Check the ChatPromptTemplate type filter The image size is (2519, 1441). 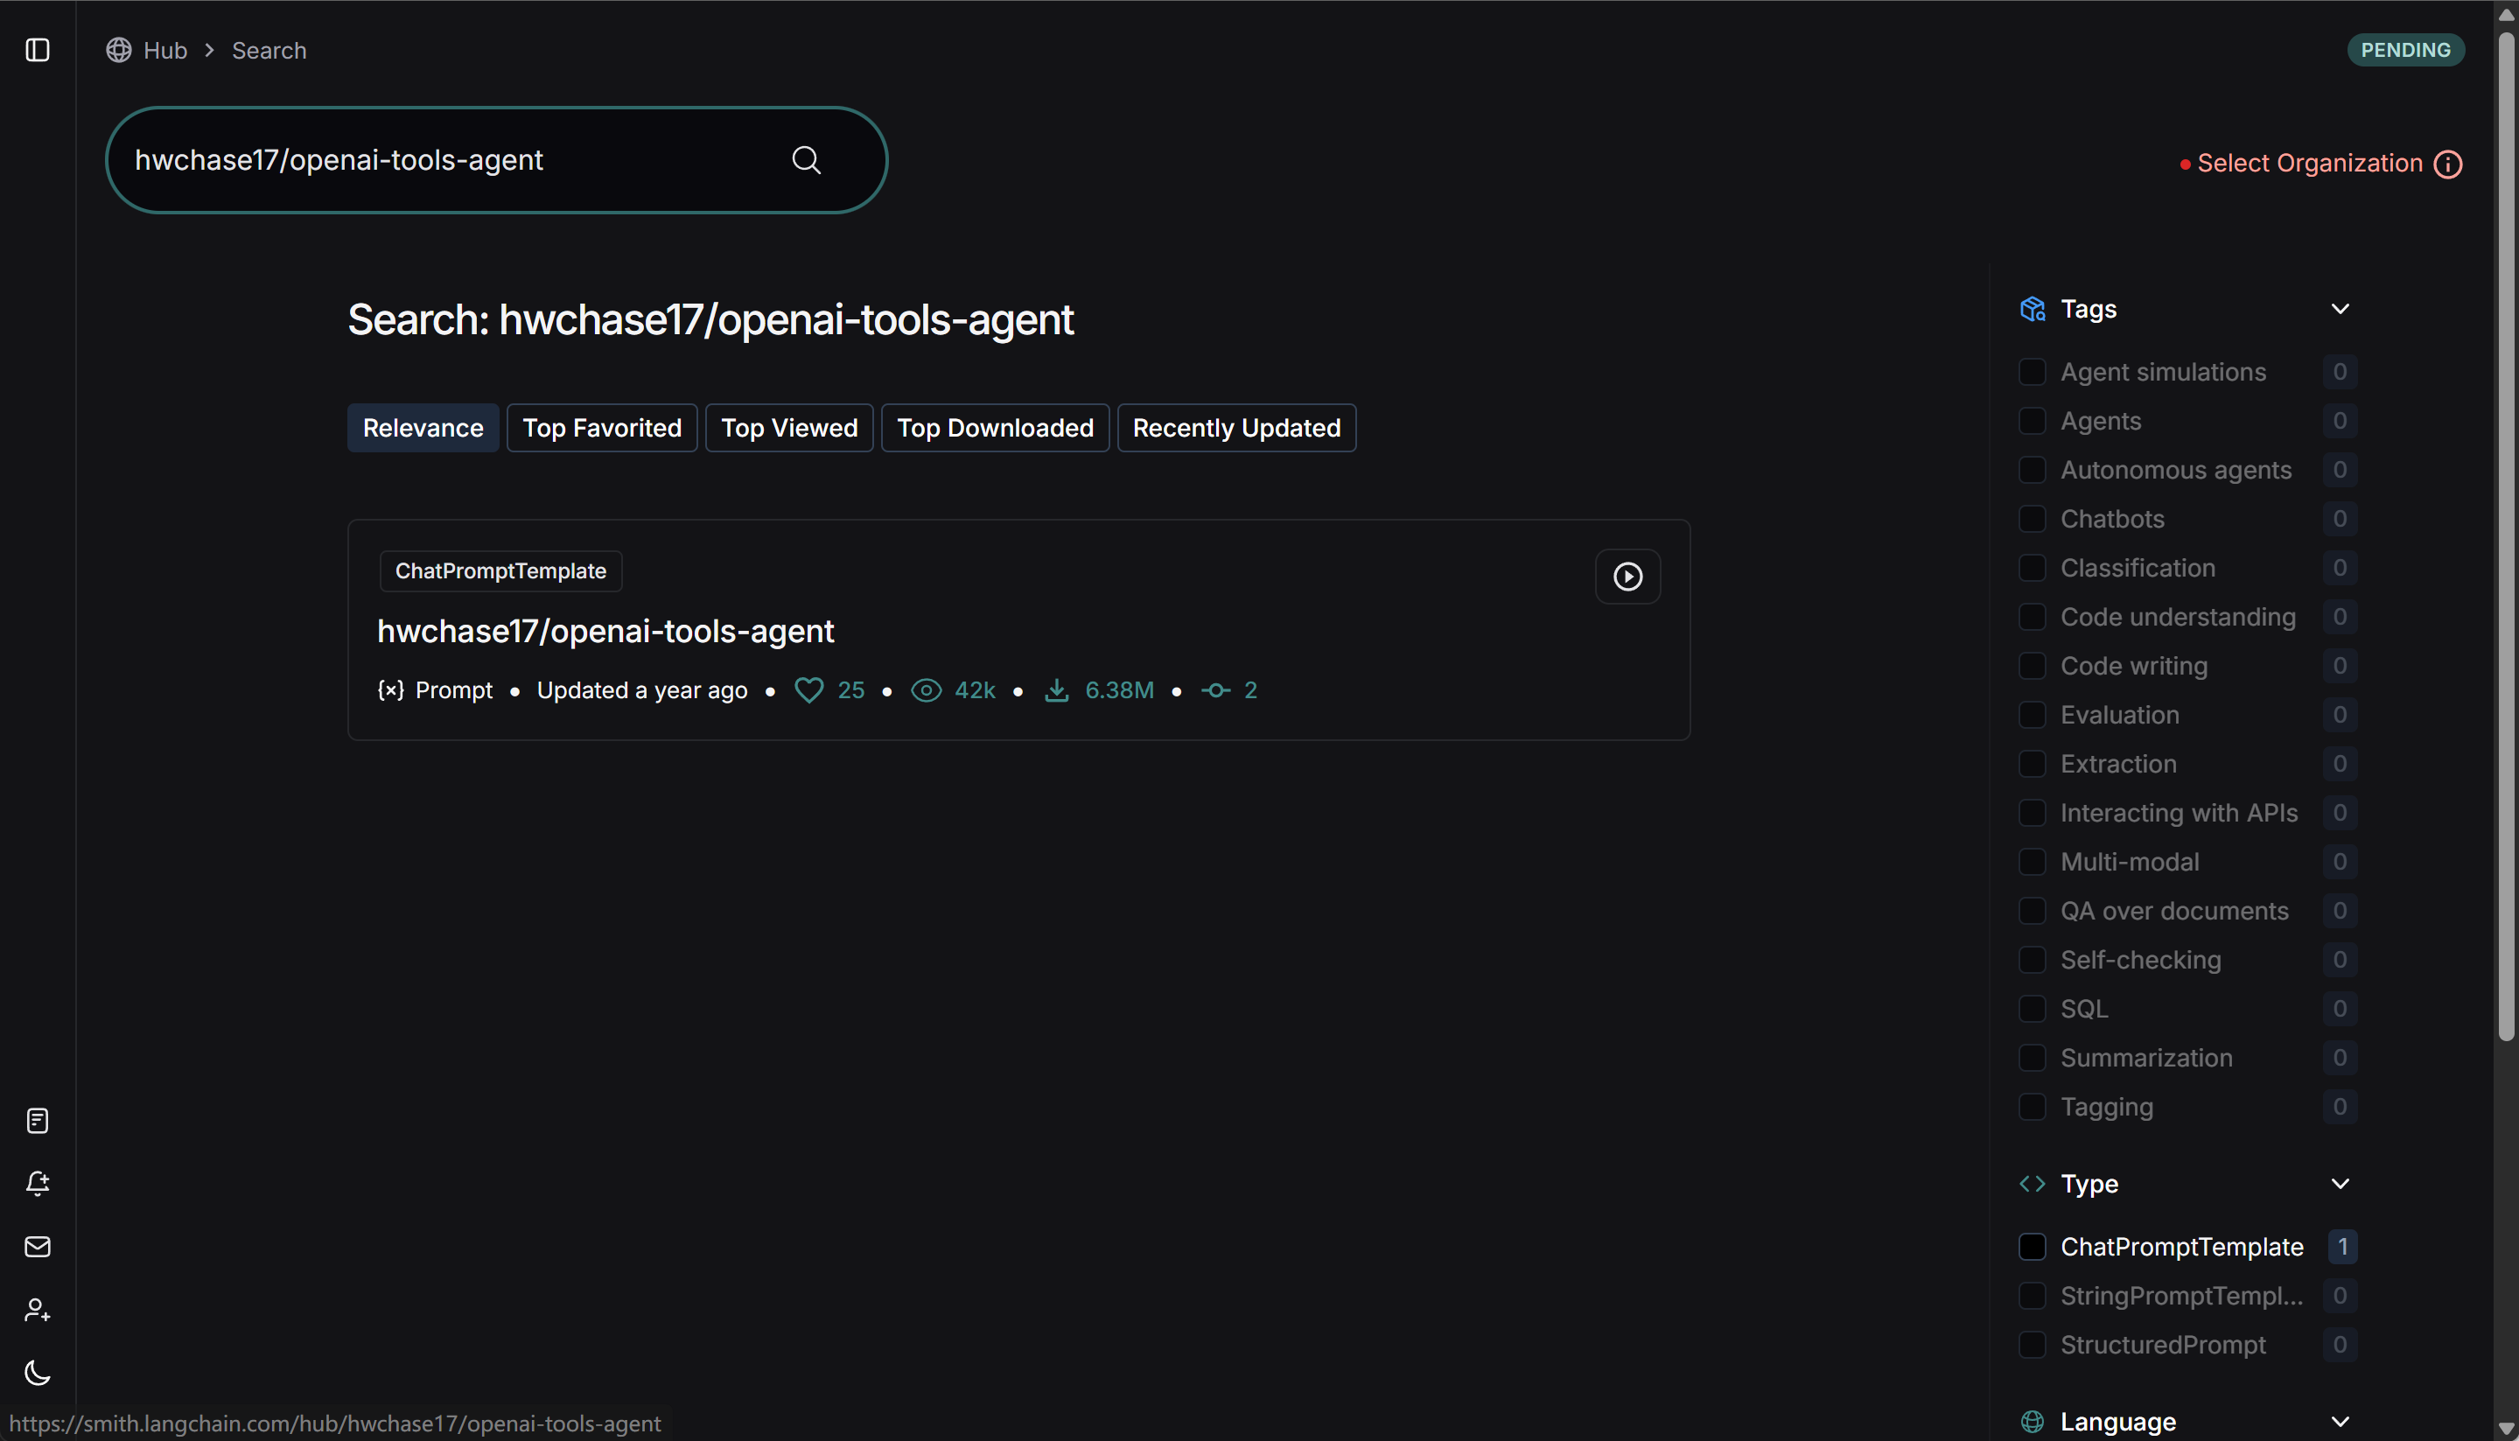2033,1247
